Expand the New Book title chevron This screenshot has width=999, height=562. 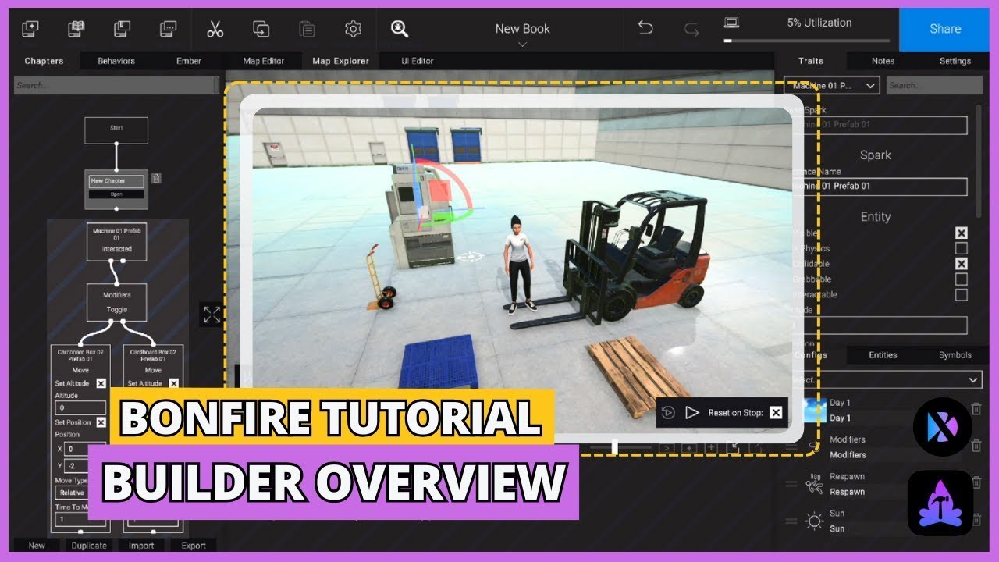click(522, 44)
